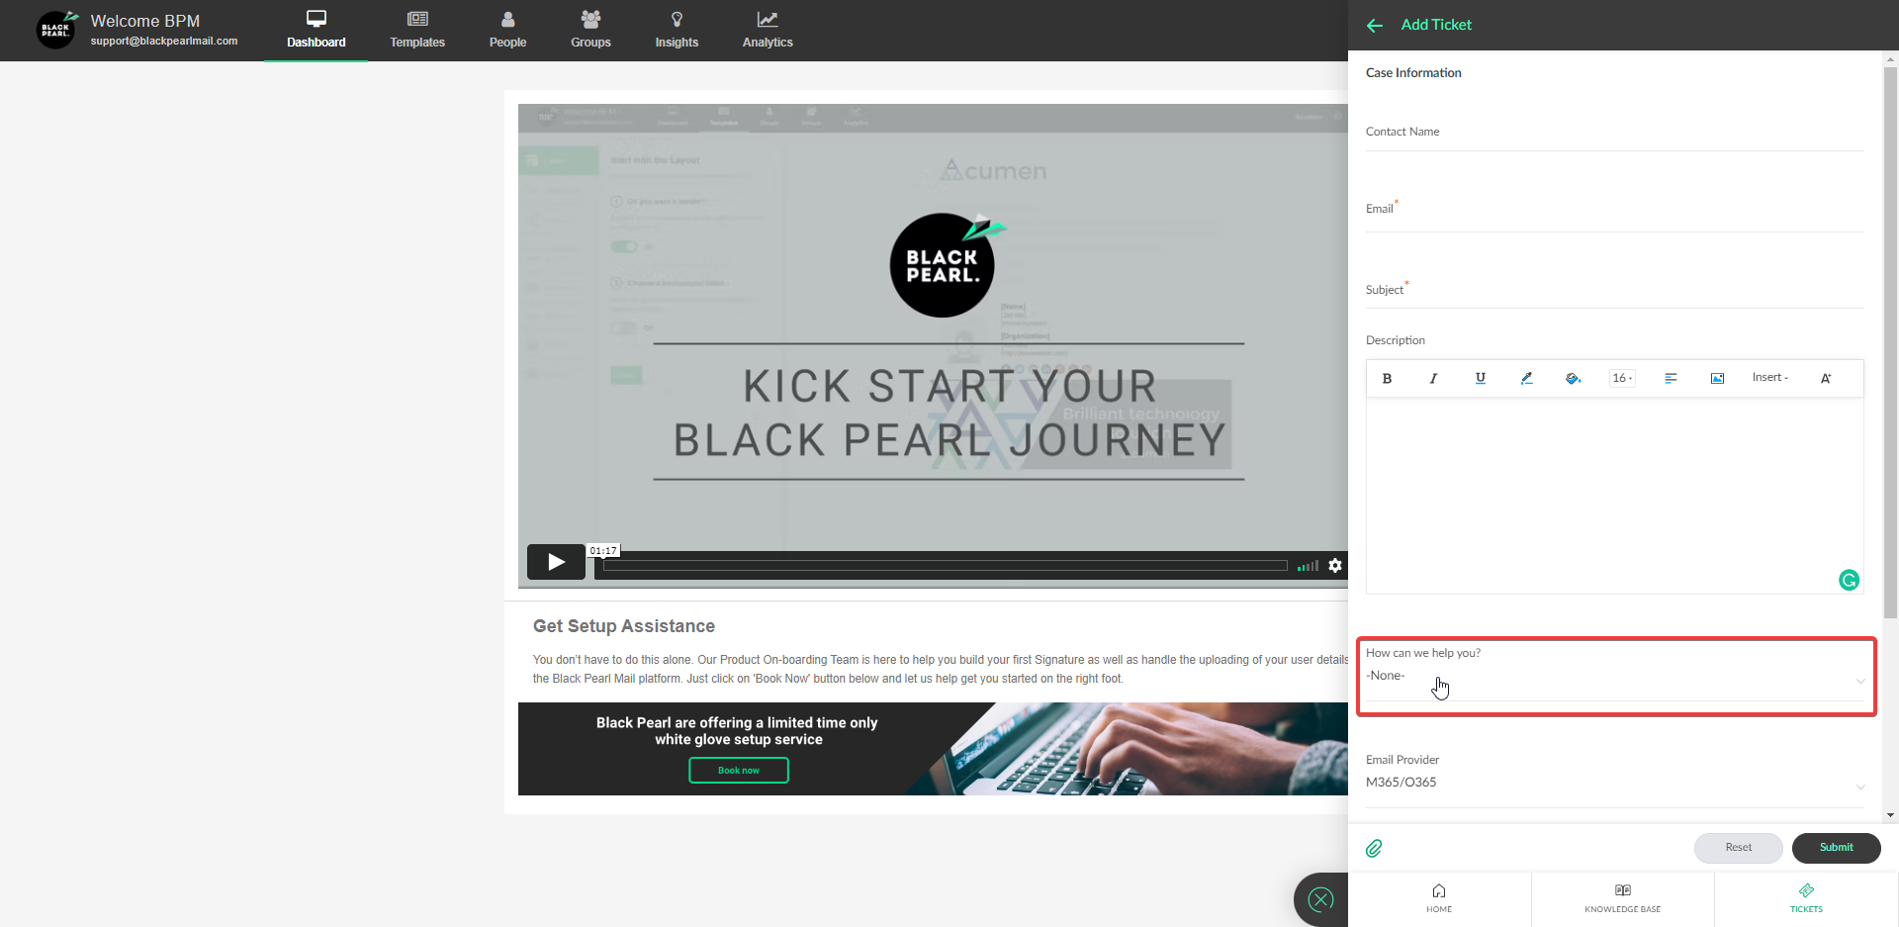Screen dimensions: 1899x927
Task: Toggle underline formatting in the description editor
Action: point(1480,378)
